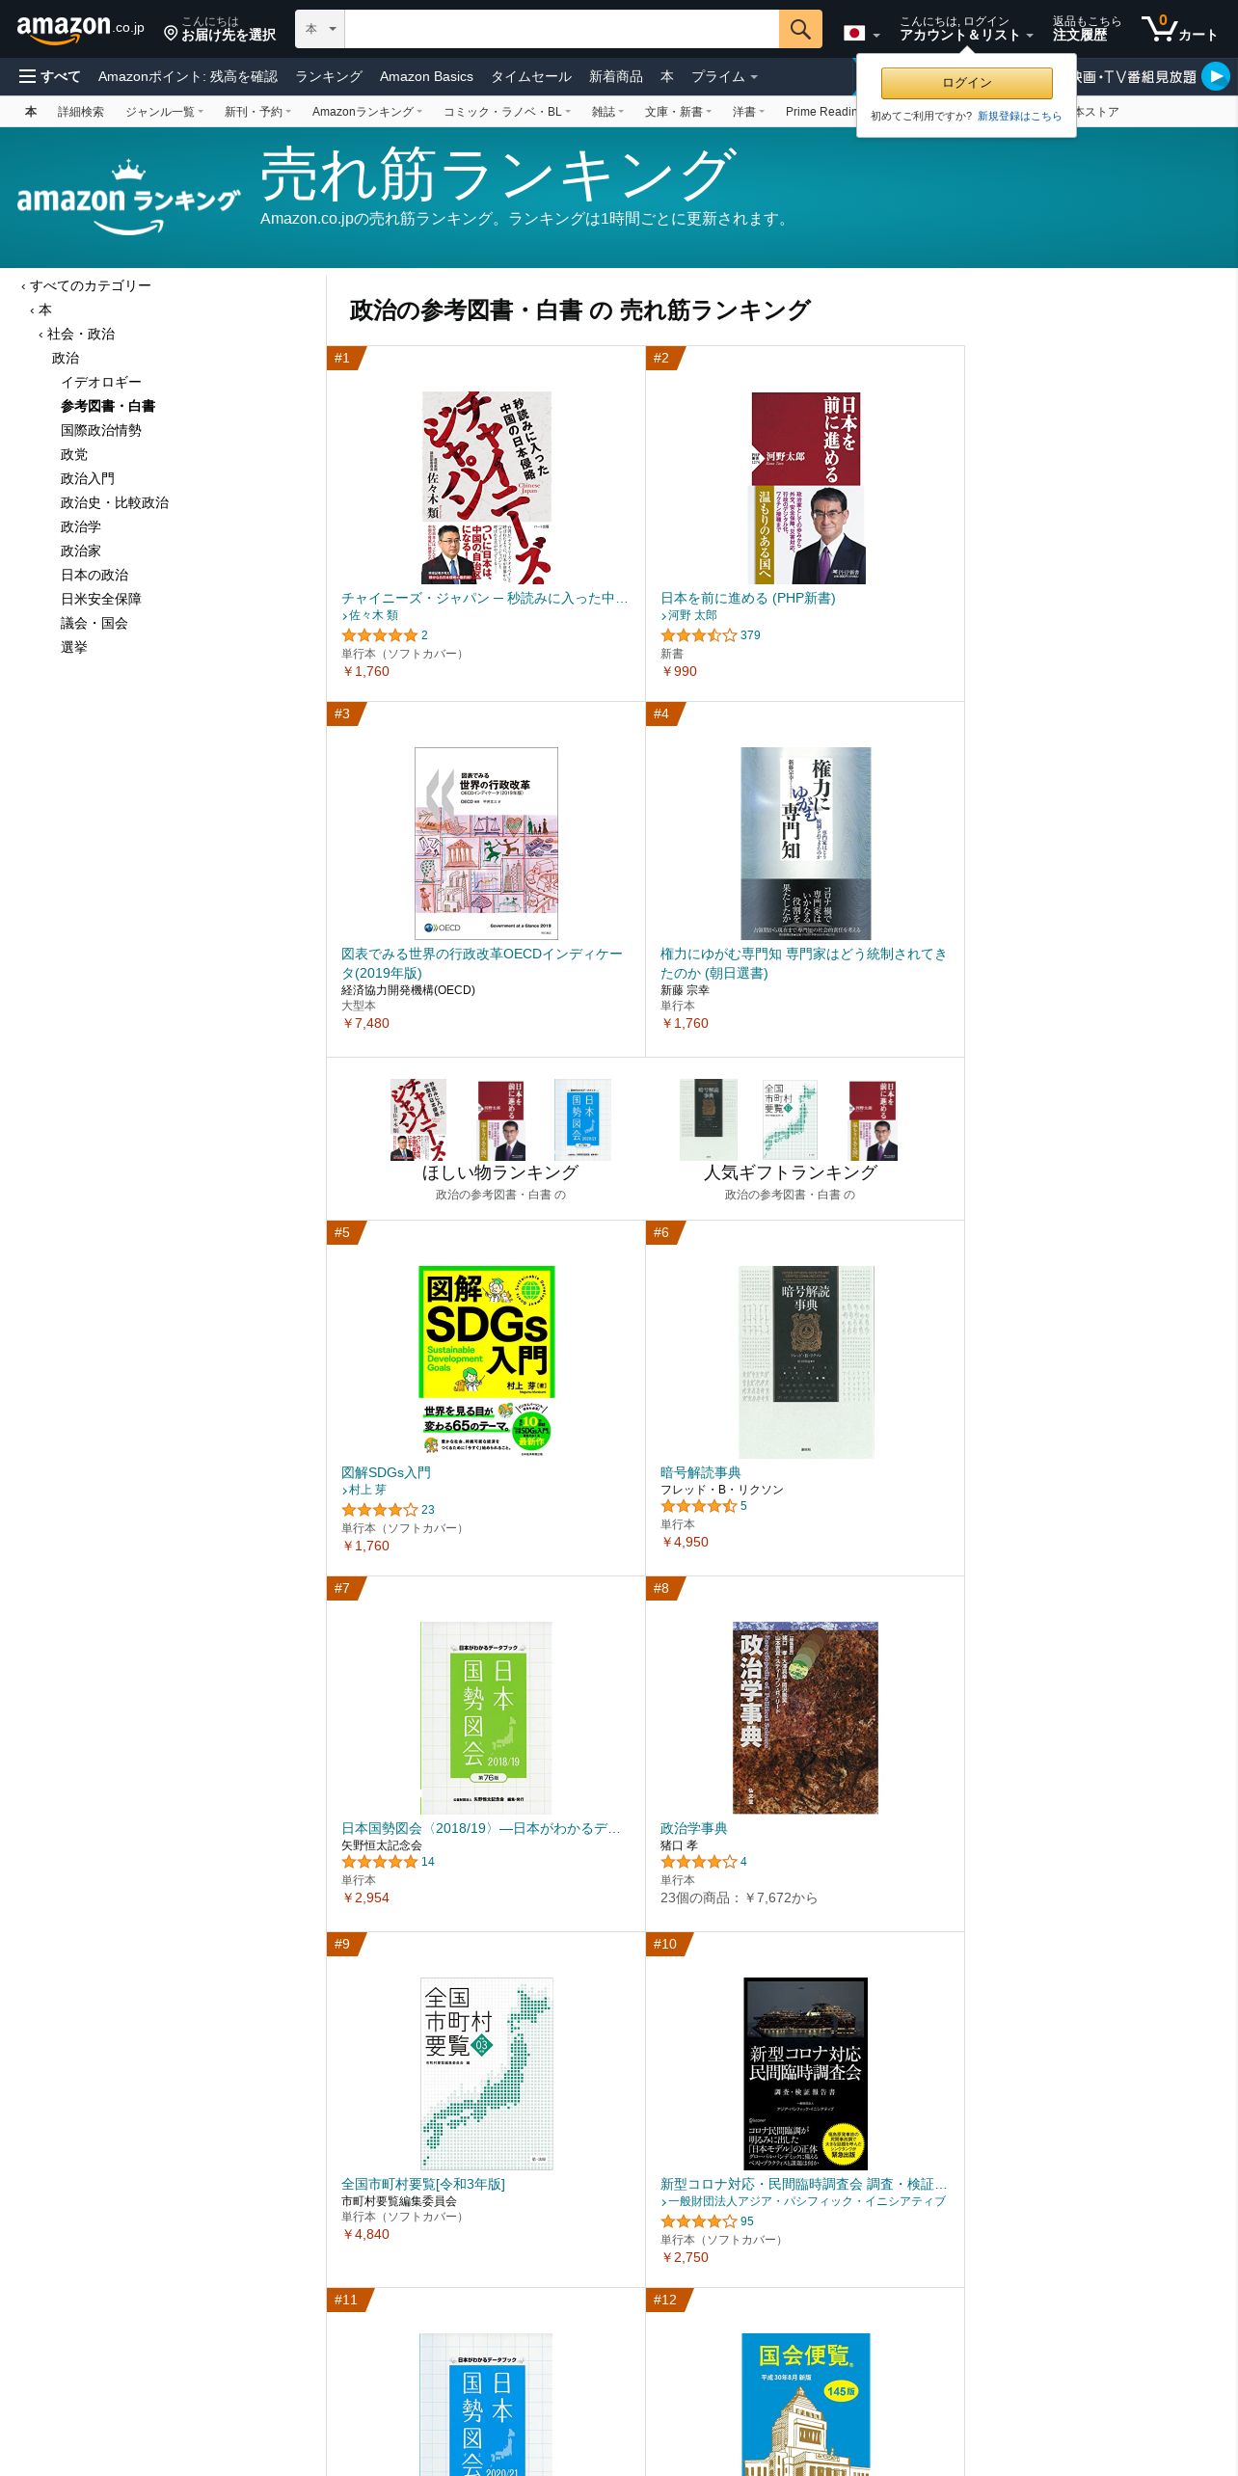The width and height of the screenshot is (1238, 2476).
Task: Select the Japan flag language selector
Action: coord(862,34)
